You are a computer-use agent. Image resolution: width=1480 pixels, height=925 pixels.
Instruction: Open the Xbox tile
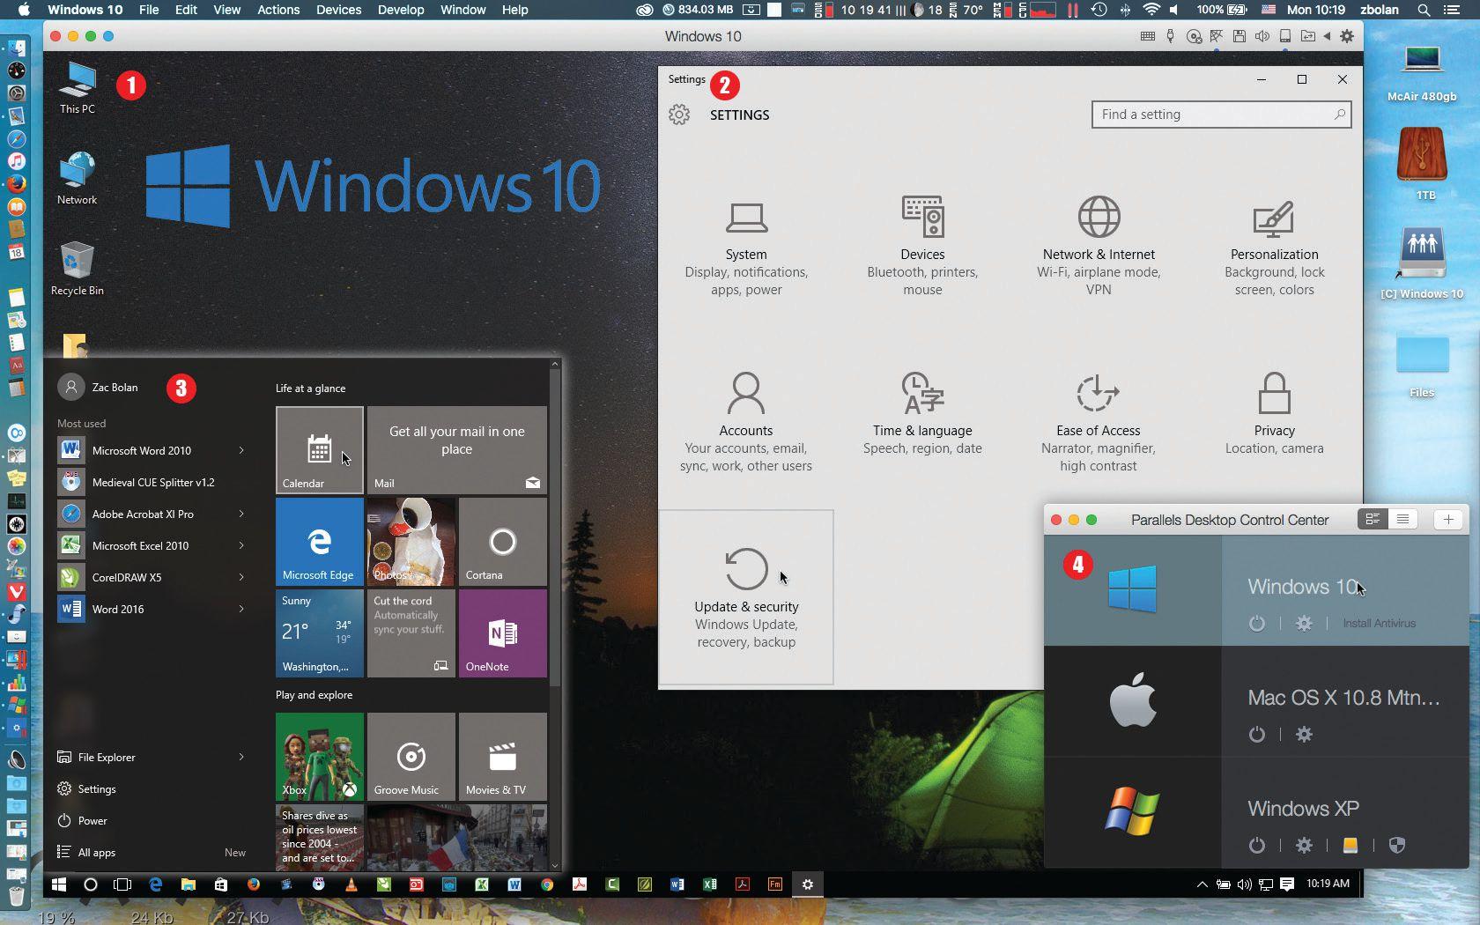click(x=320, y=757)
